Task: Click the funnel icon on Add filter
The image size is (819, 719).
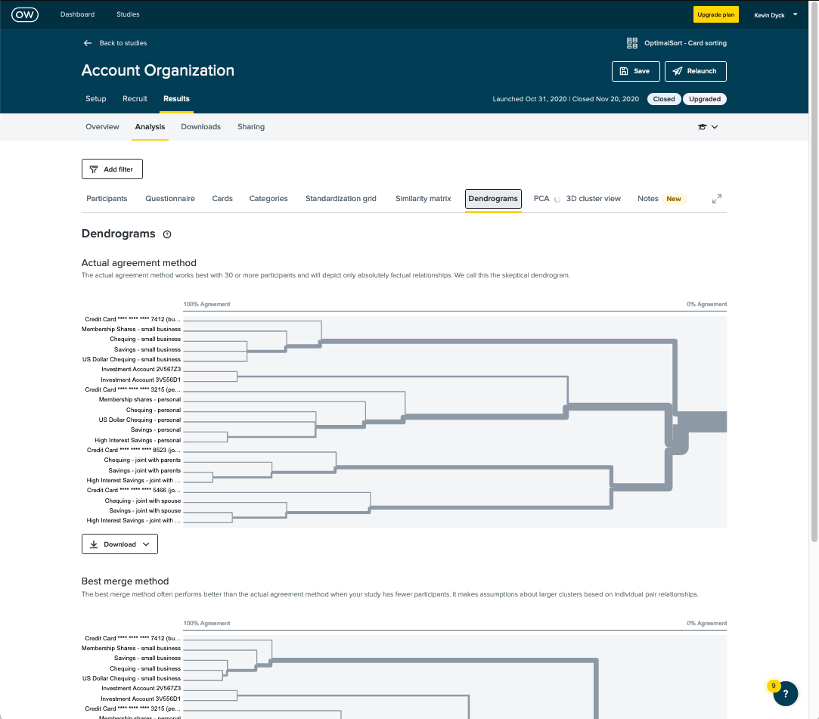Action: coord(94,169)
